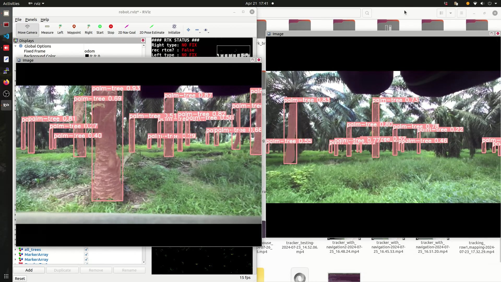This screenshot has width=501, height=282.
Task: Click the blue minus remove-tool icon
Action: point(197,30)
